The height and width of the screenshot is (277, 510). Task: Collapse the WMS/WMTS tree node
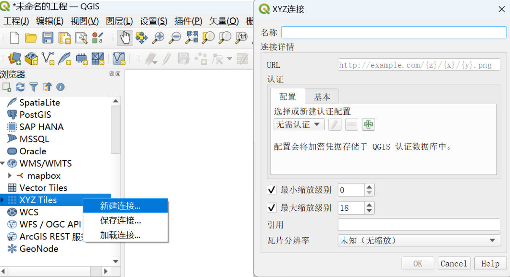[x=3, y=163]
